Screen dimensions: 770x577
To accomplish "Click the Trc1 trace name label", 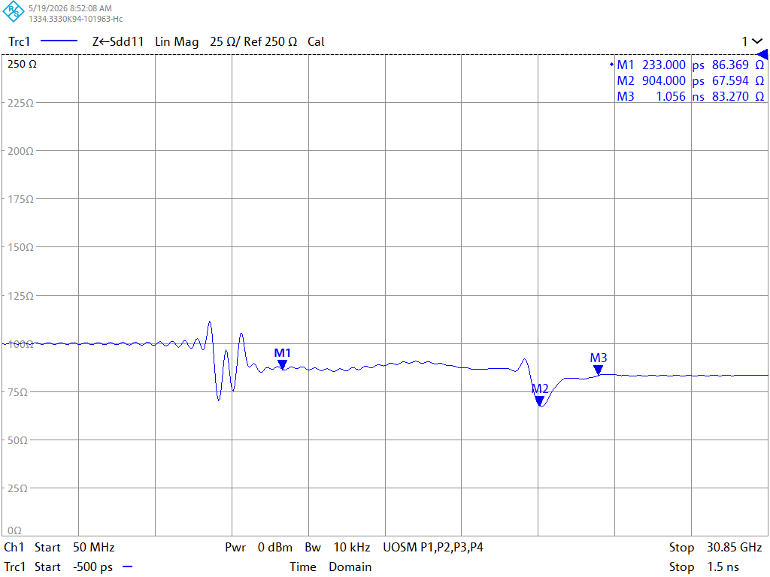I will point(19,42).
